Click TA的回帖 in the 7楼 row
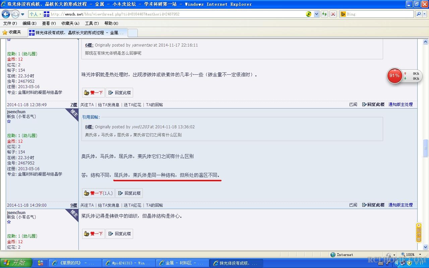This screenshot has height=268, width=429. [155, 105]
